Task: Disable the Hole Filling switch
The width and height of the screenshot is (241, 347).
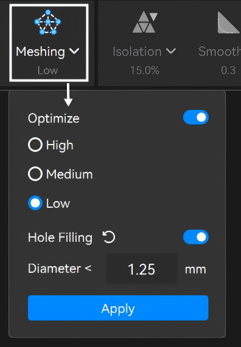Action: tap(196, 237)
